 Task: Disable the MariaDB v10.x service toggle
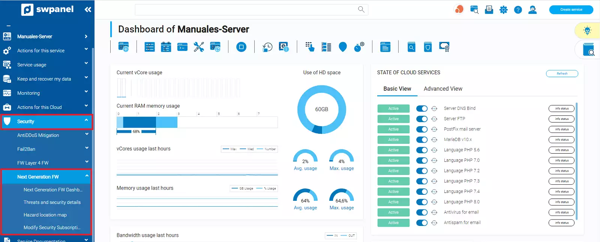pos(422,140)
